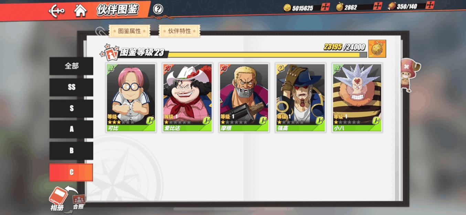Open the 可比 character card
Viewport: 466px width, 215px height.
point(131,98)
